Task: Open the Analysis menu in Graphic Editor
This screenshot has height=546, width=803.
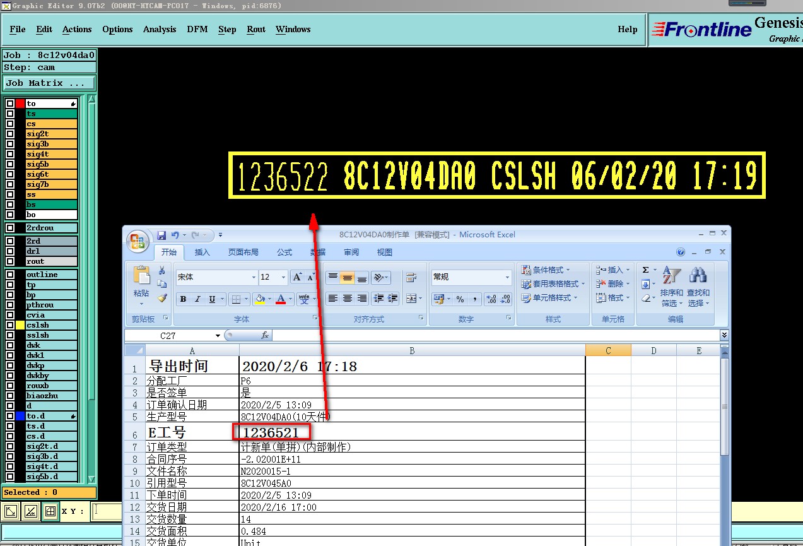Action: tap(160, 29)
